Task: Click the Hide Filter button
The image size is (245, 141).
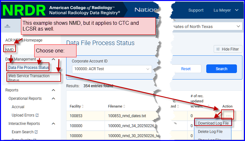Action: click(228, 49)
